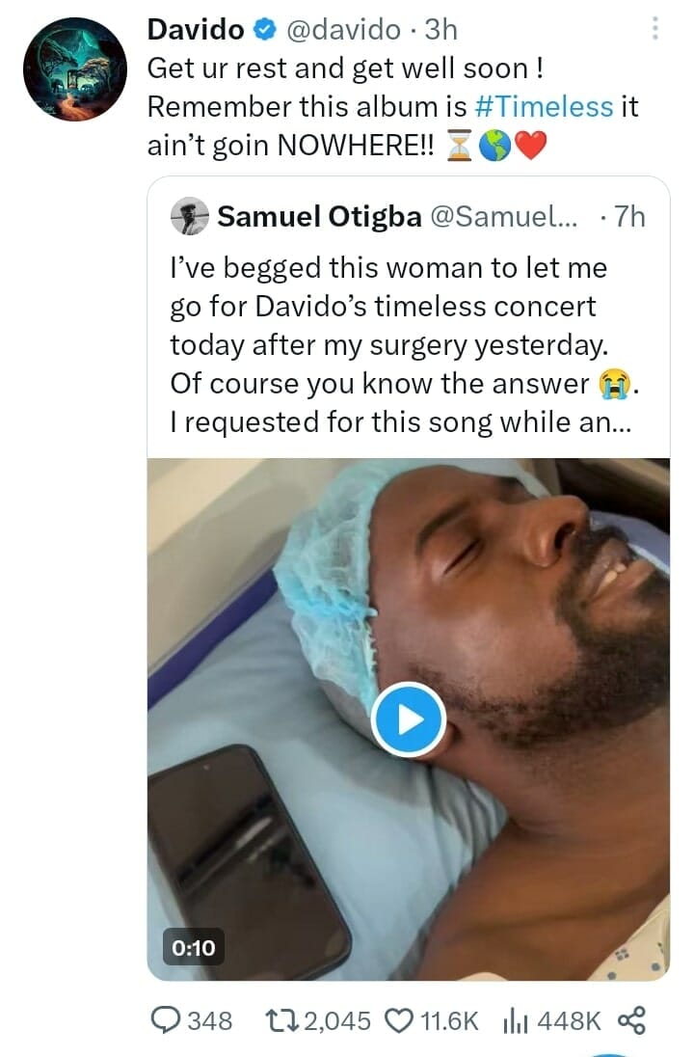Image resolution: width=694 pixels, height=1057 pixels.
Task: Play the video with the blue play button
Action: tap(408, 718)
